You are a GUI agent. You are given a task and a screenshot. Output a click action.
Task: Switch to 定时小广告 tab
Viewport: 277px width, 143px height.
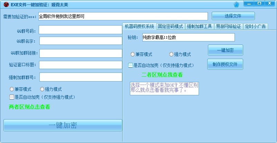(x=256, y=26)
